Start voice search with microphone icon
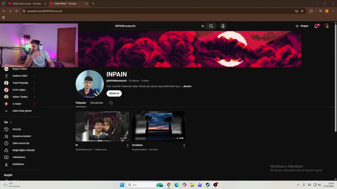 [223, 26]
